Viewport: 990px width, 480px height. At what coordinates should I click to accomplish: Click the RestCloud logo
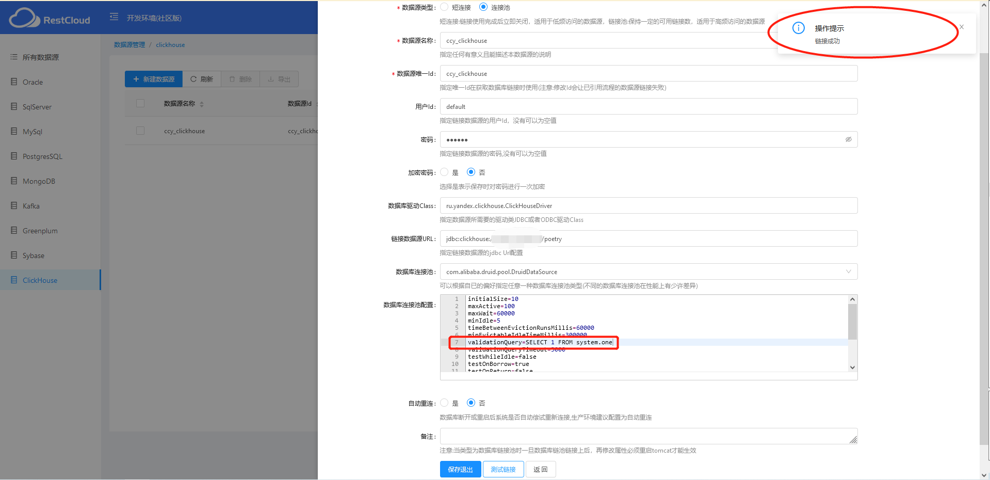50,18
